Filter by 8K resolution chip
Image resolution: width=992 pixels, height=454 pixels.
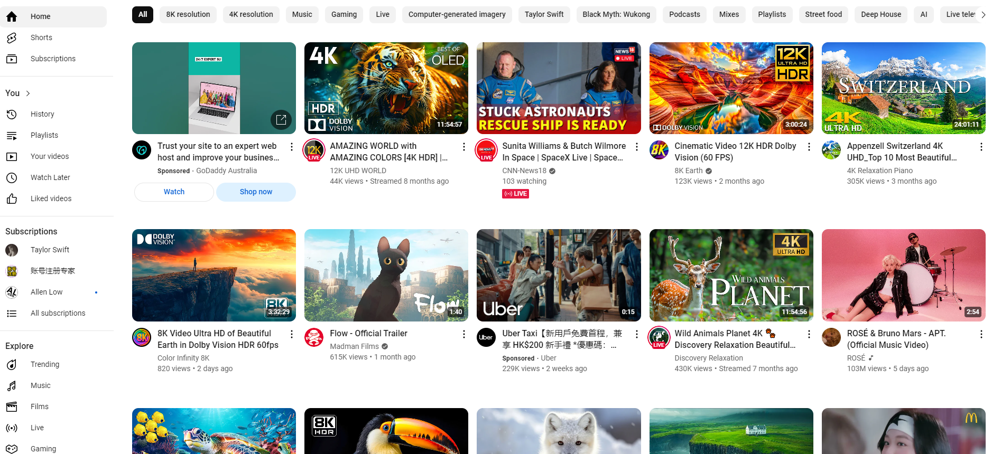[188, 15]
